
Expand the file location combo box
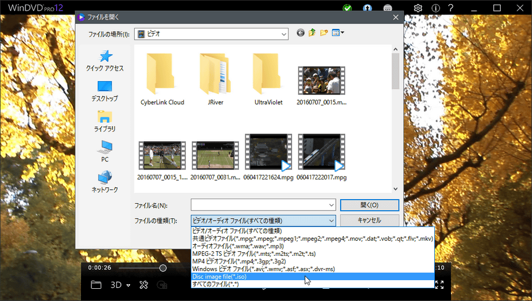pyautogui.click(x=284, y=34)
